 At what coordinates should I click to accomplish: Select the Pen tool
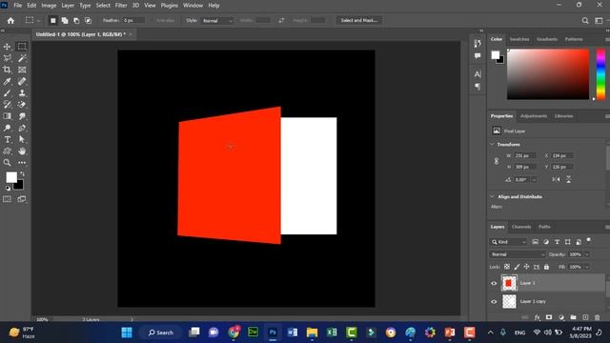22,128
